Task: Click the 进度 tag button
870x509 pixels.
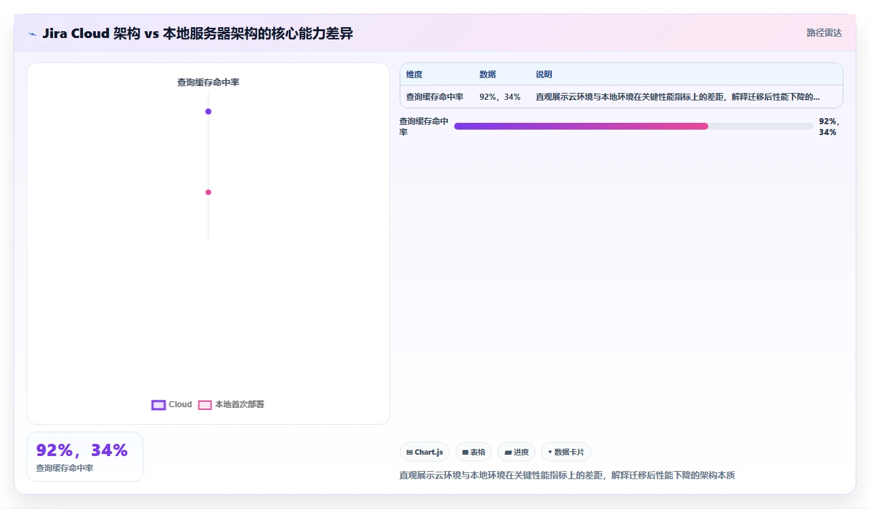Action: (x=517, y=452)
